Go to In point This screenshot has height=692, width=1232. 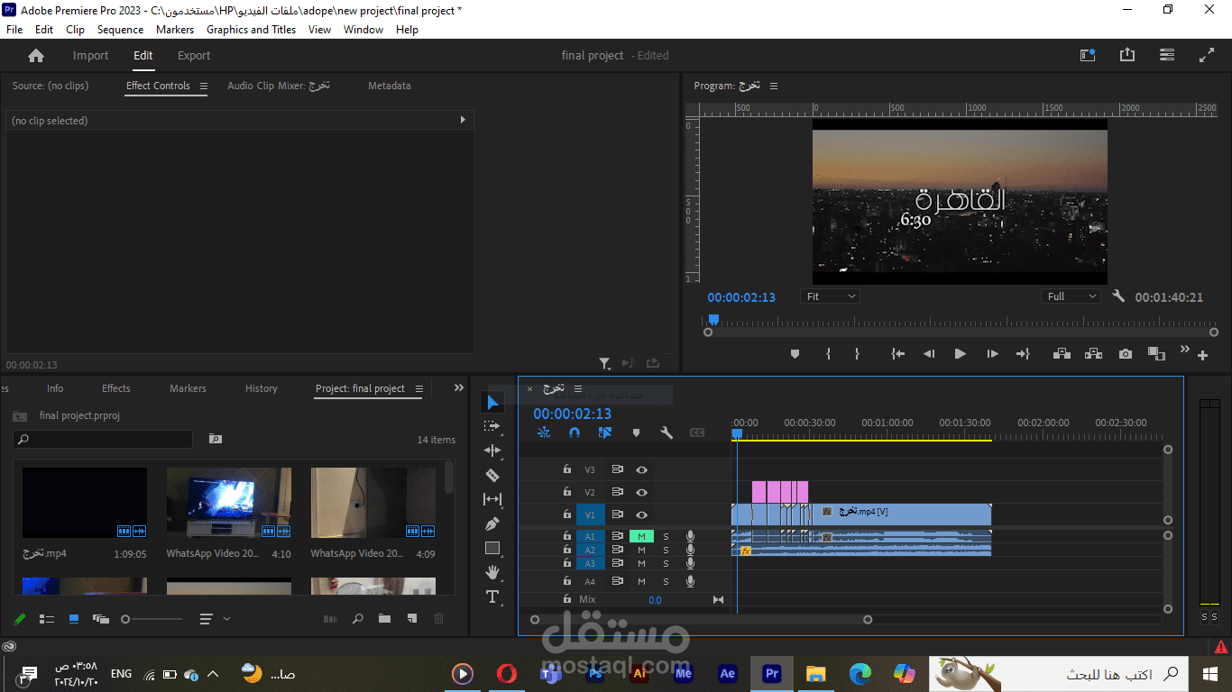point(898,354)
